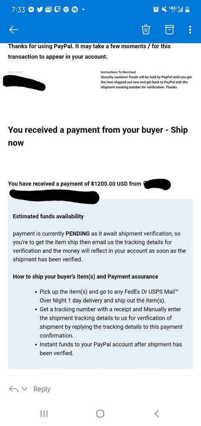Screen dimensions: 201x426
Task: Tap the mail notification icon in status bar
Action: click(48, 10)
